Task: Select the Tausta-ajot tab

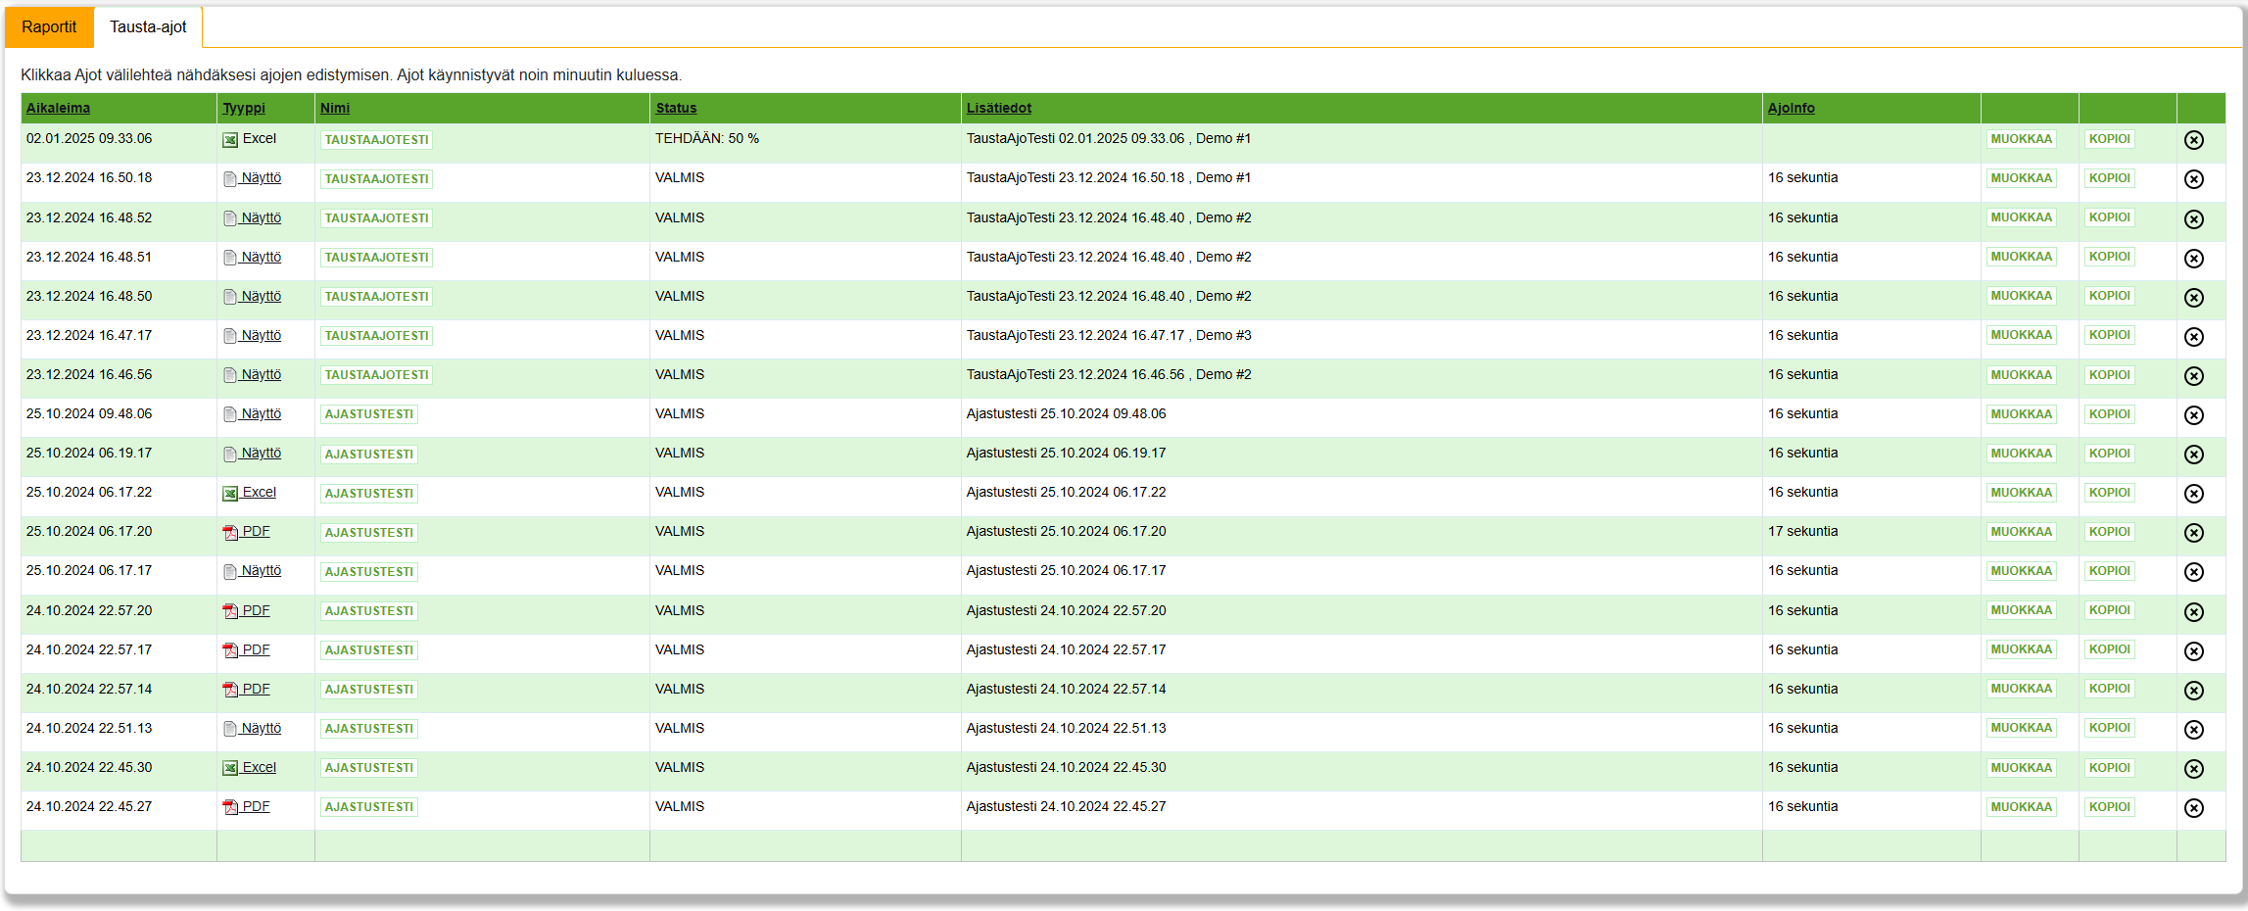Action: (148, 27)
